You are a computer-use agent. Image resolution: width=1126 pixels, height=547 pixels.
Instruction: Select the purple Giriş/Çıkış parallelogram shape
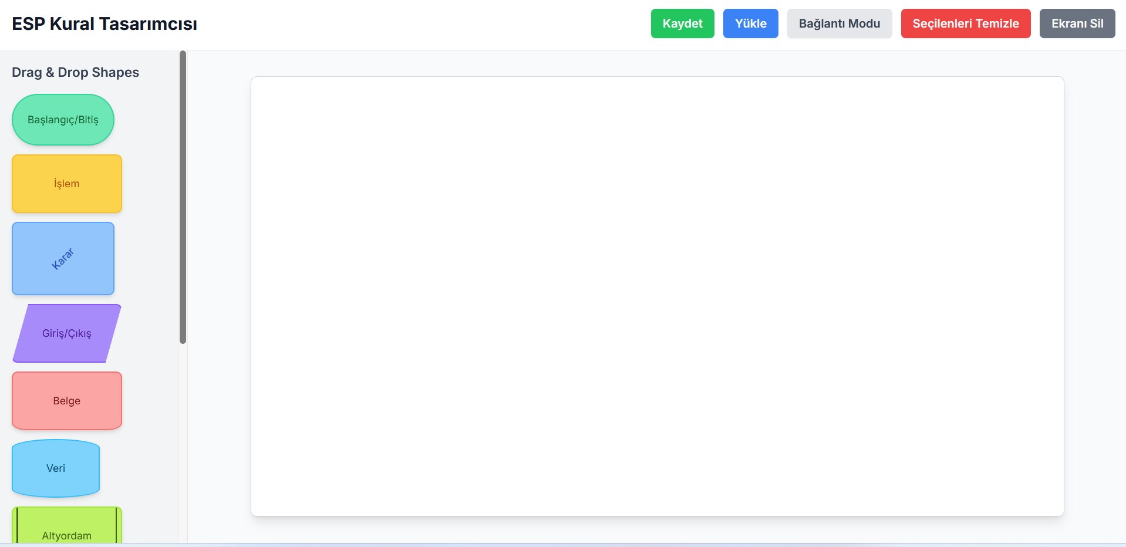(67, 333)
